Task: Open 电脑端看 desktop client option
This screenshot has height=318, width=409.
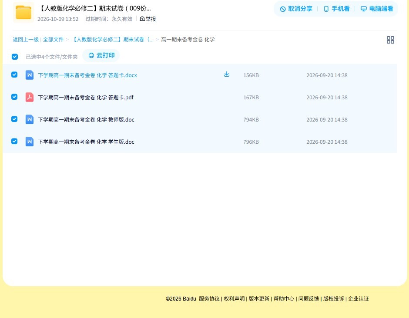Action: click(377, 9)
